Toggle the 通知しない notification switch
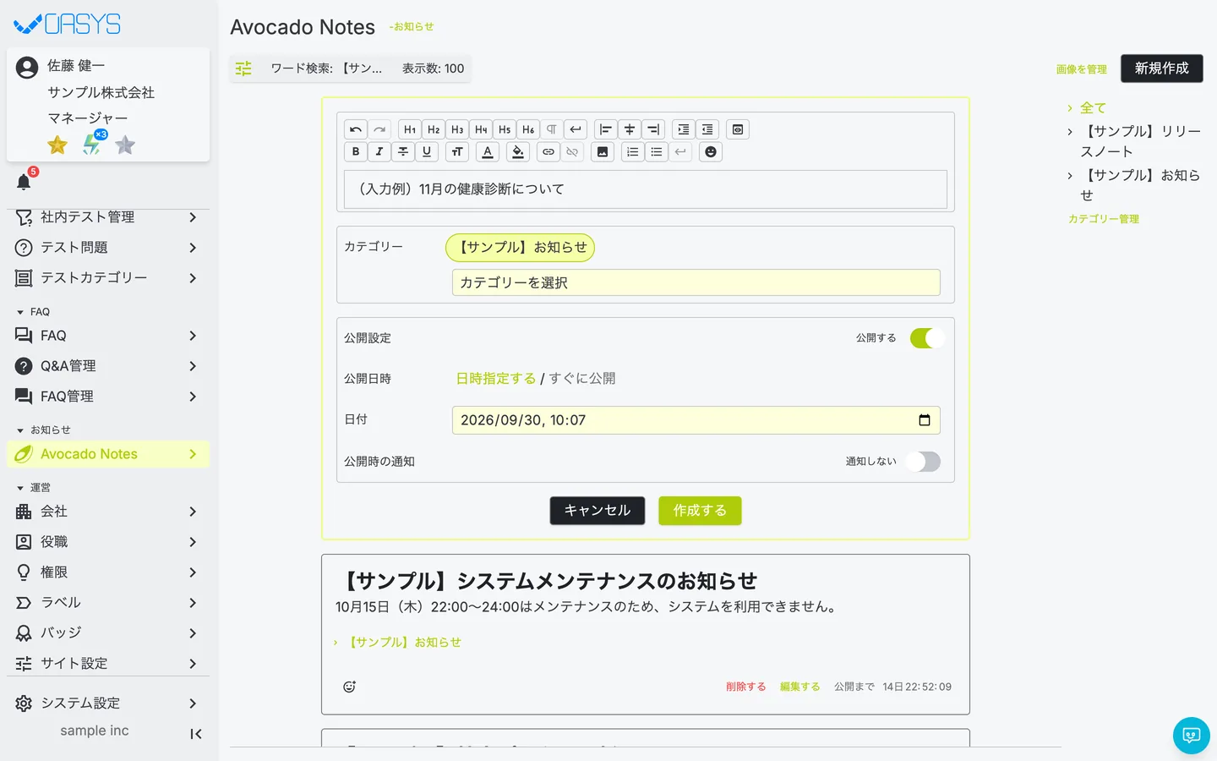This screenshot has width=1217, height=761. click(x=923, y=462)
